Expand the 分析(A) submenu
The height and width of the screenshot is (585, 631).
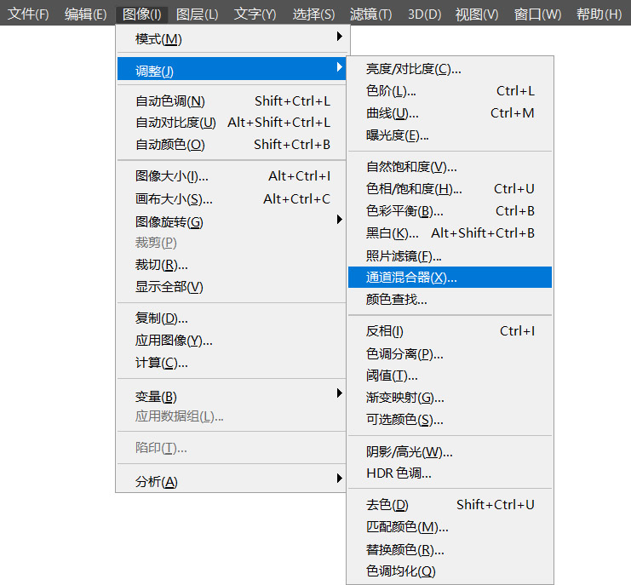click(232, 481)
